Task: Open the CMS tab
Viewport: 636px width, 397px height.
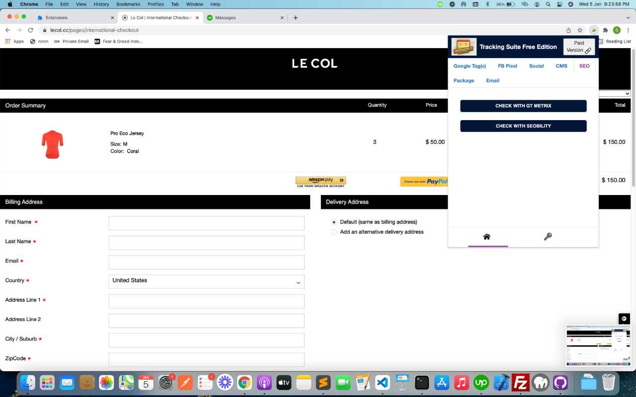Action: pyautogui.click(x=561, y=66)
